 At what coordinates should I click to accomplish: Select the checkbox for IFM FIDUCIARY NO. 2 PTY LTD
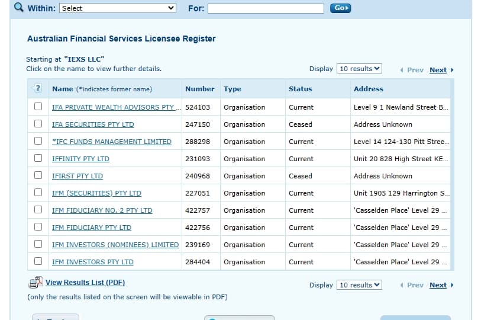[x=38, y=210]
